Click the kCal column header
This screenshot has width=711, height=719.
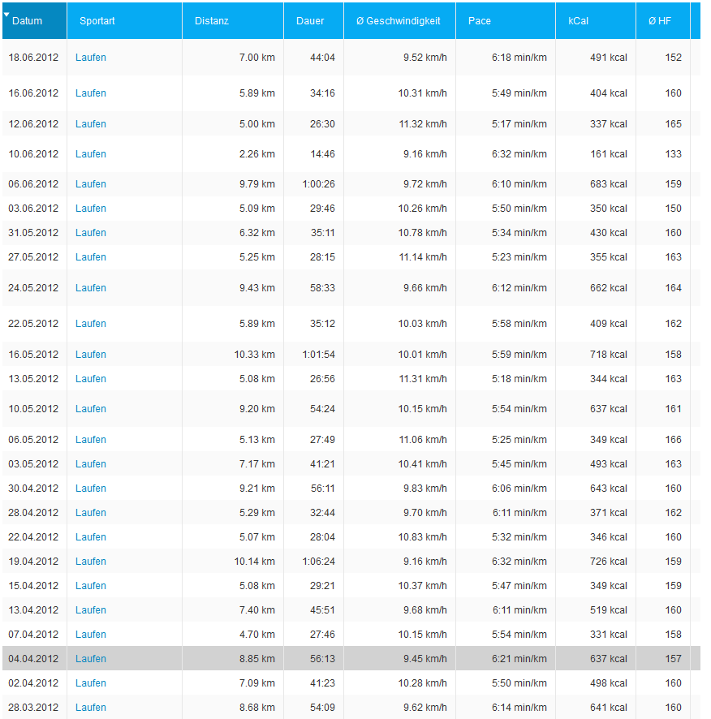coord(579,20)
